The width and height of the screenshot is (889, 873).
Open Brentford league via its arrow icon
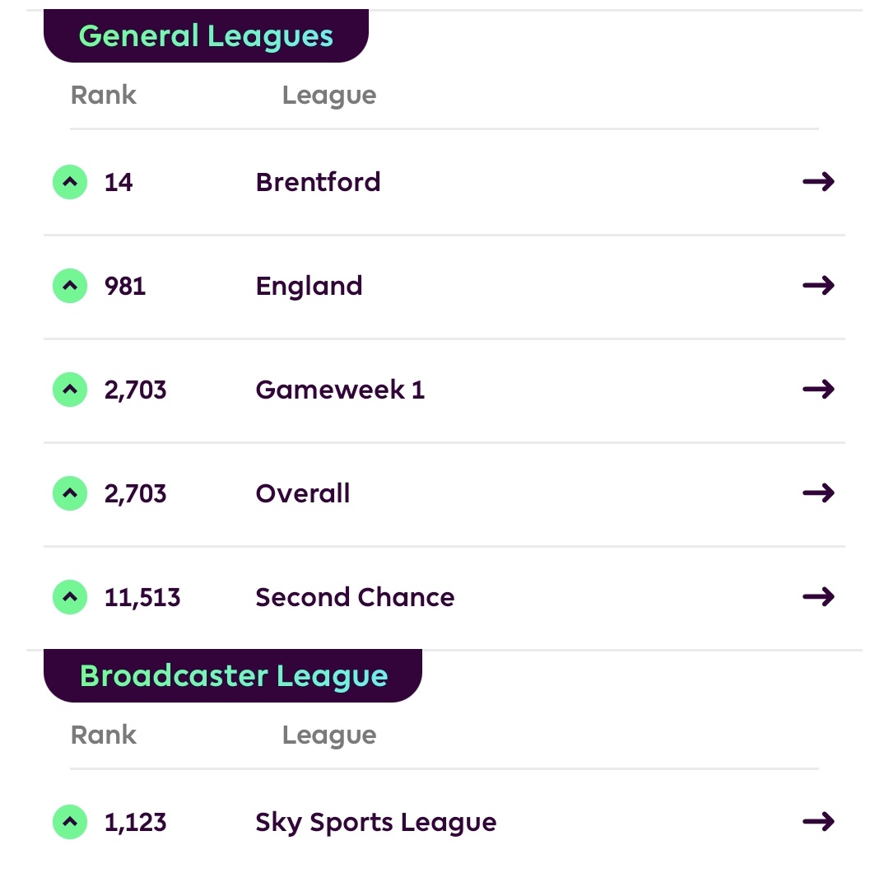818,182
